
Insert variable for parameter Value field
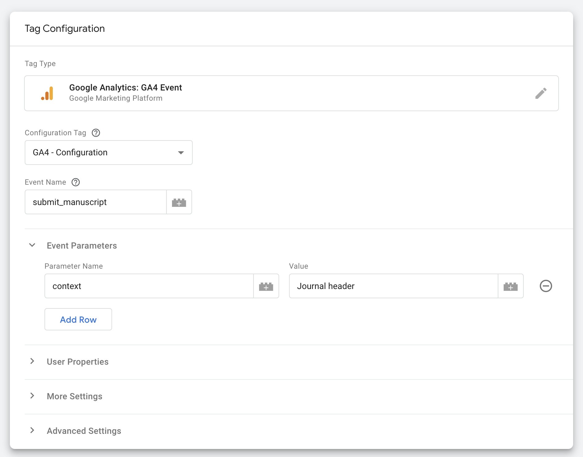point(510,286)
